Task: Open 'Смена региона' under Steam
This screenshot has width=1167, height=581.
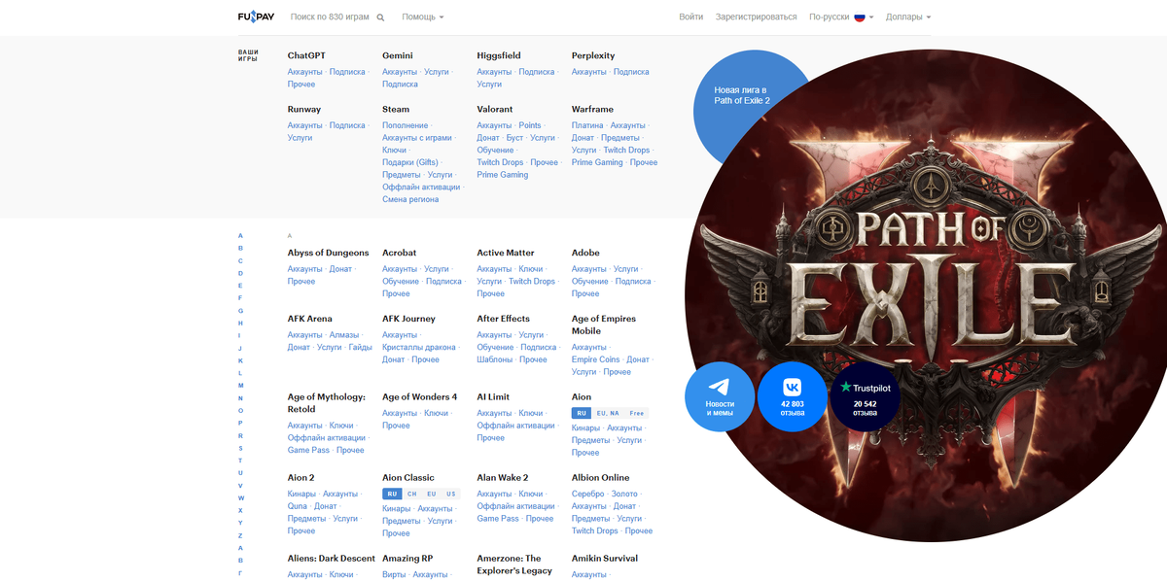Action: click(x=410, y=199)
